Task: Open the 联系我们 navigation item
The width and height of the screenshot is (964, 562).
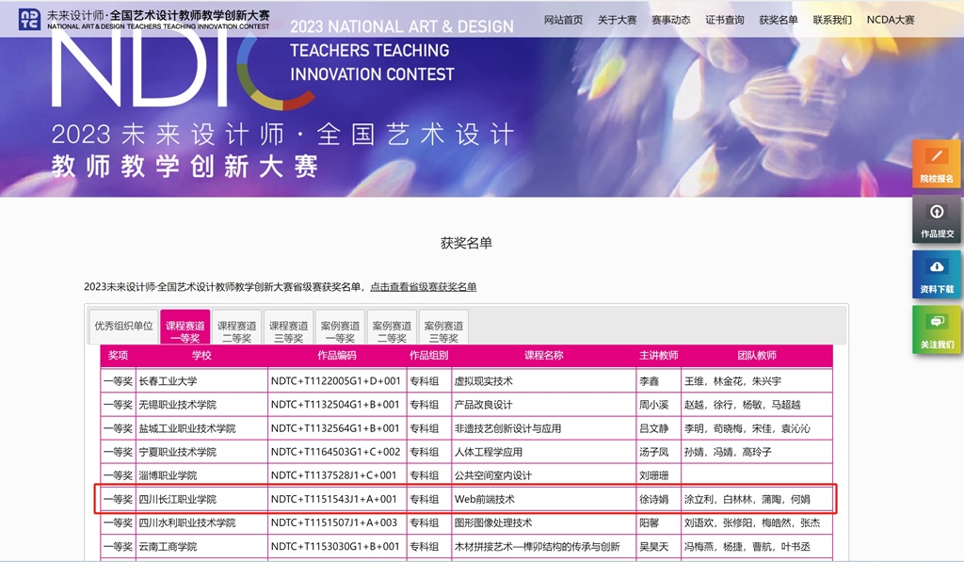Action: (x=832, y=20)
